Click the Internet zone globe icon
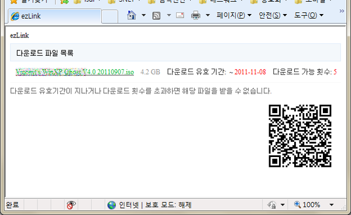 point(112,205)
